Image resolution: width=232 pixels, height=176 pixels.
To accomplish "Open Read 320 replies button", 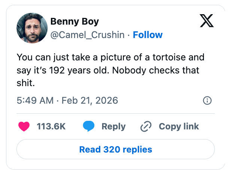I will pos(116,150).
